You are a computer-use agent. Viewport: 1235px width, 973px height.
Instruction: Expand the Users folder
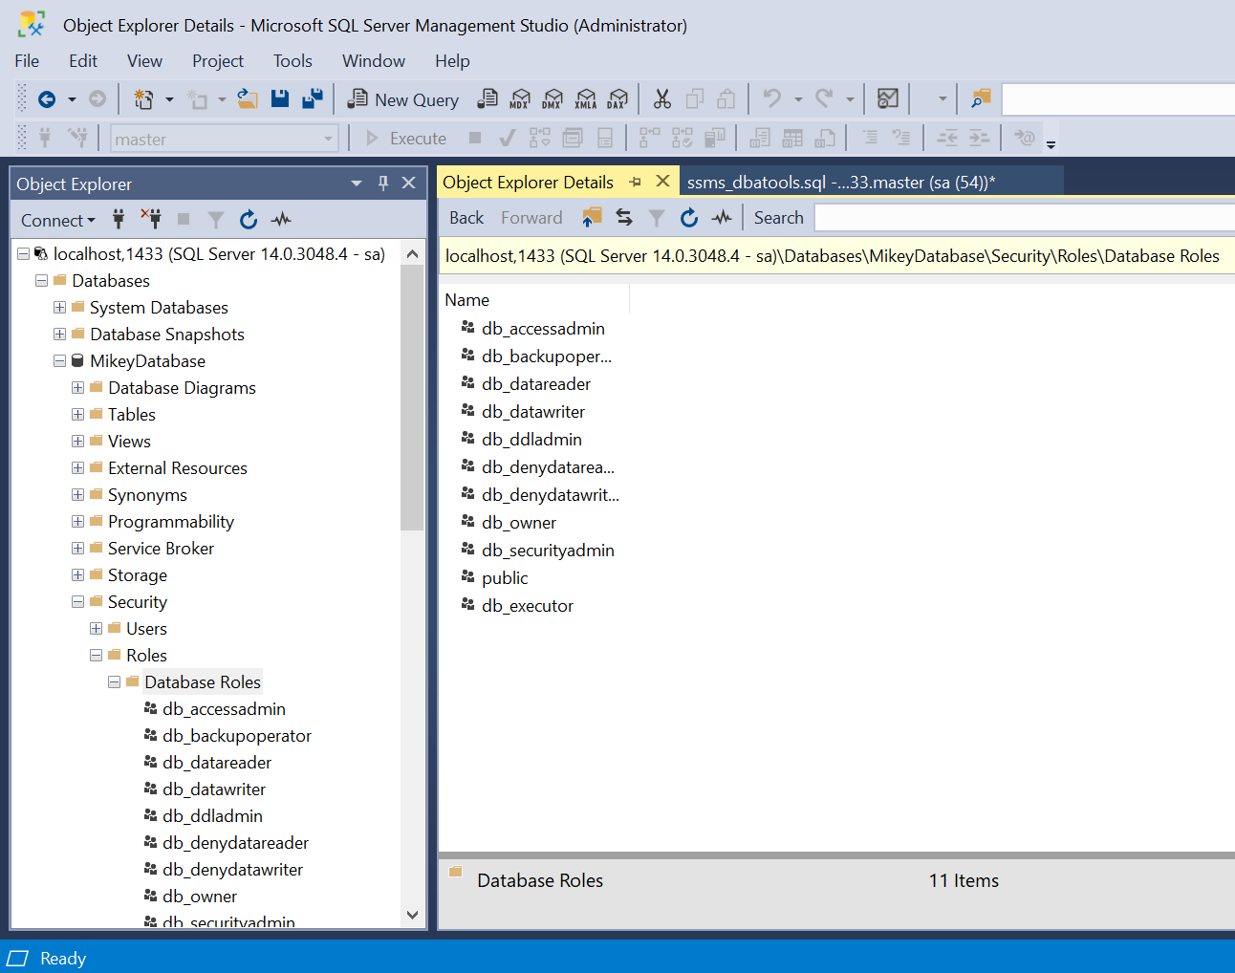[x=97, y=629]
